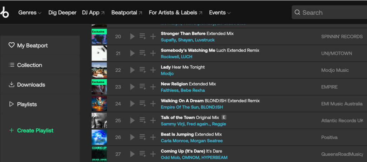
Task: Play Beat Is Jumping track
Action: (132, 137)
